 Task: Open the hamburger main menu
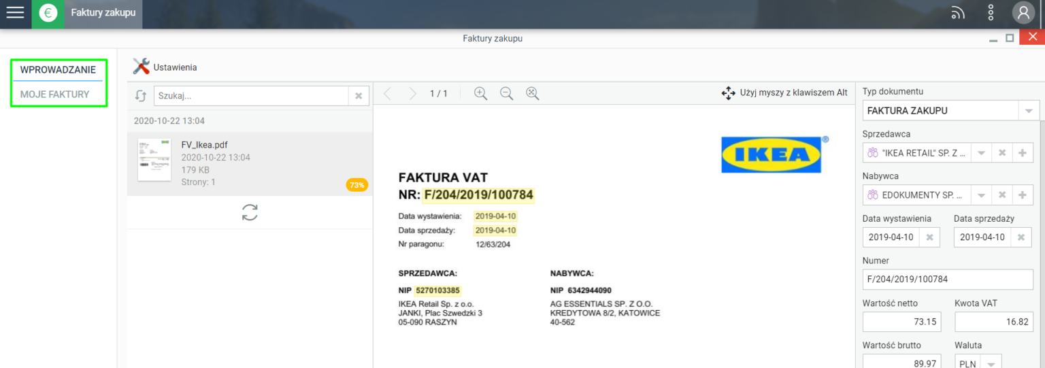(x=15, y=13)
